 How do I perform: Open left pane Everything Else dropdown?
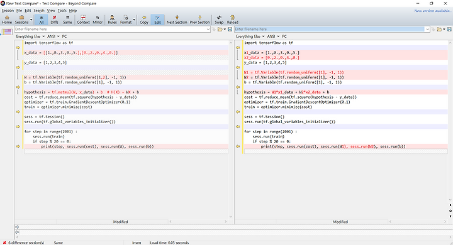pyautogui.click(x=30, y=36)
